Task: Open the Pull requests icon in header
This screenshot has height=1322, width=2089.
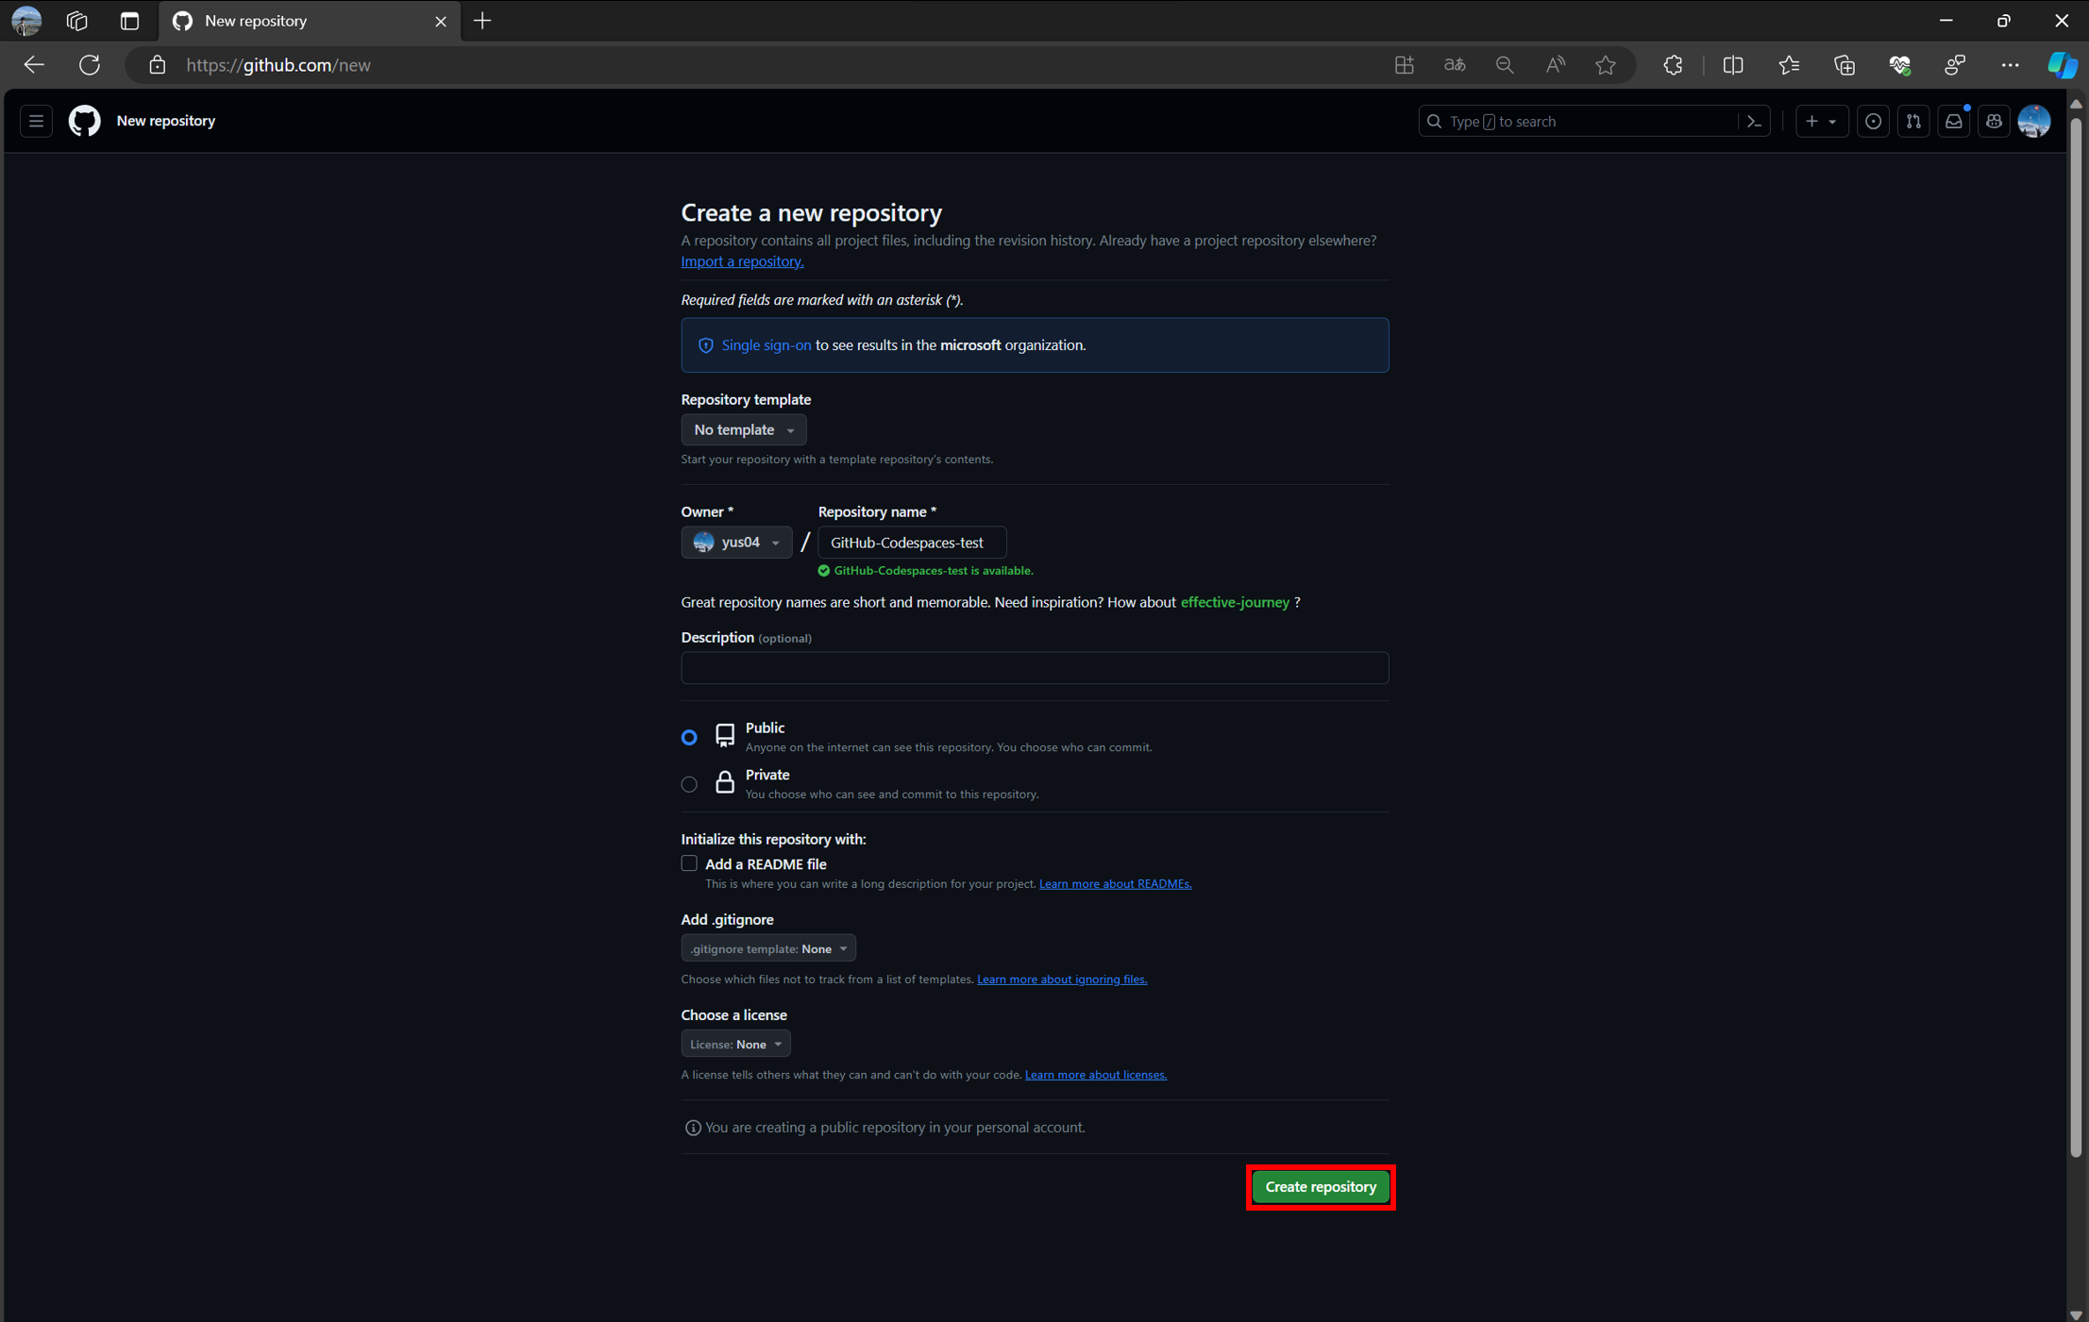Action: click(x=1913, y=121)
